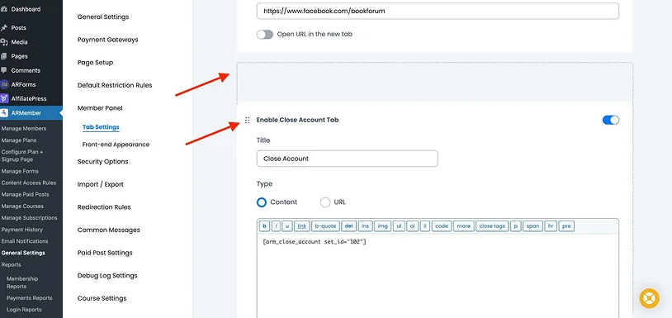
Task: Open Manage Plans submenu
Action: [x=19, y=140]
